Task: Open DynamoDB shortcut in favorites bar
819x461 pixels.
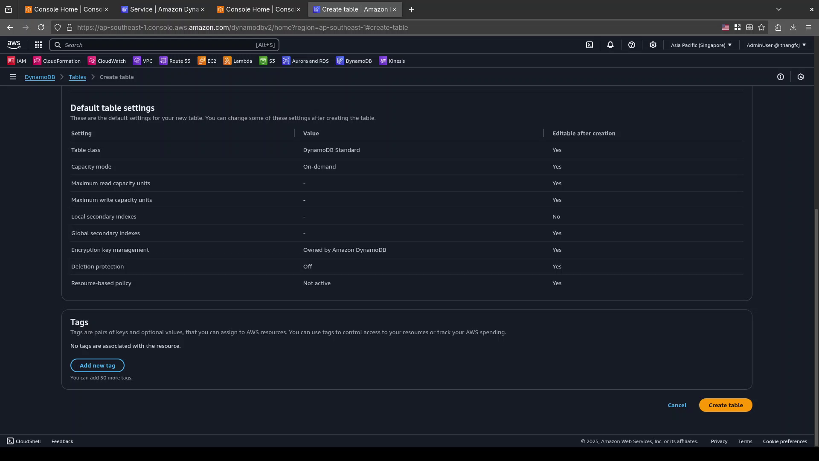Action: click(354, 61)
